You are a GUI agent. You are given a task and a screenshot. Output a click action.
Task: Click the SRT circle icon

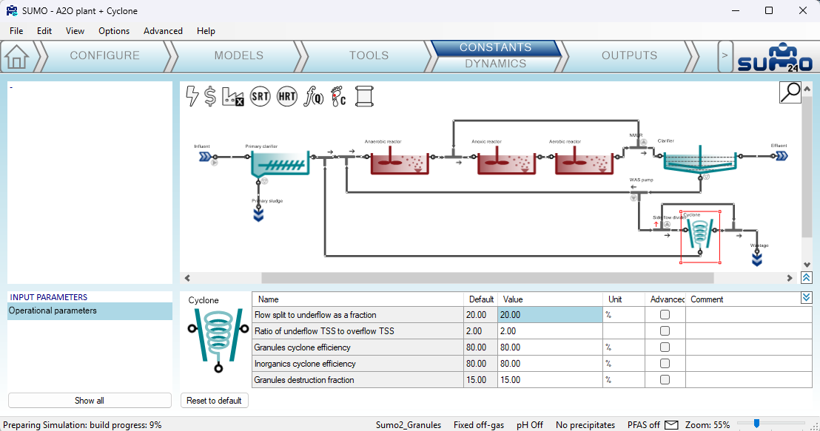point(260,96)
